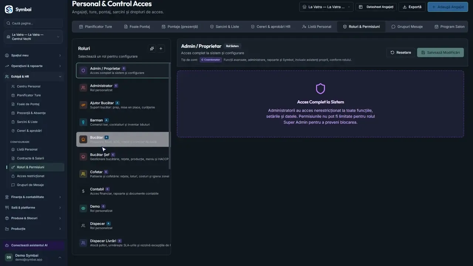Add a new role with the plus icon

pyautogui.click(x=161, y=48)
